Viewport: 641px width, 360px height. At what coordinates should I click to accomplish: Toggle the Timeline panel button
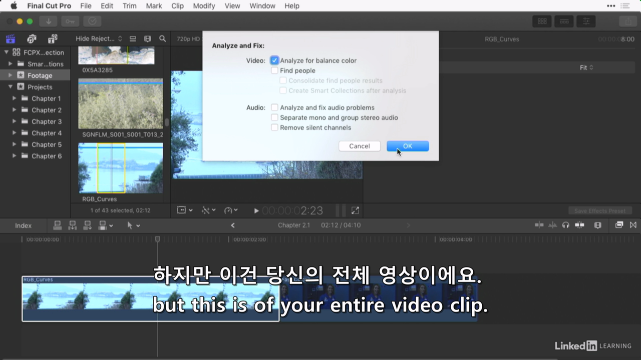tap(564, 21)
